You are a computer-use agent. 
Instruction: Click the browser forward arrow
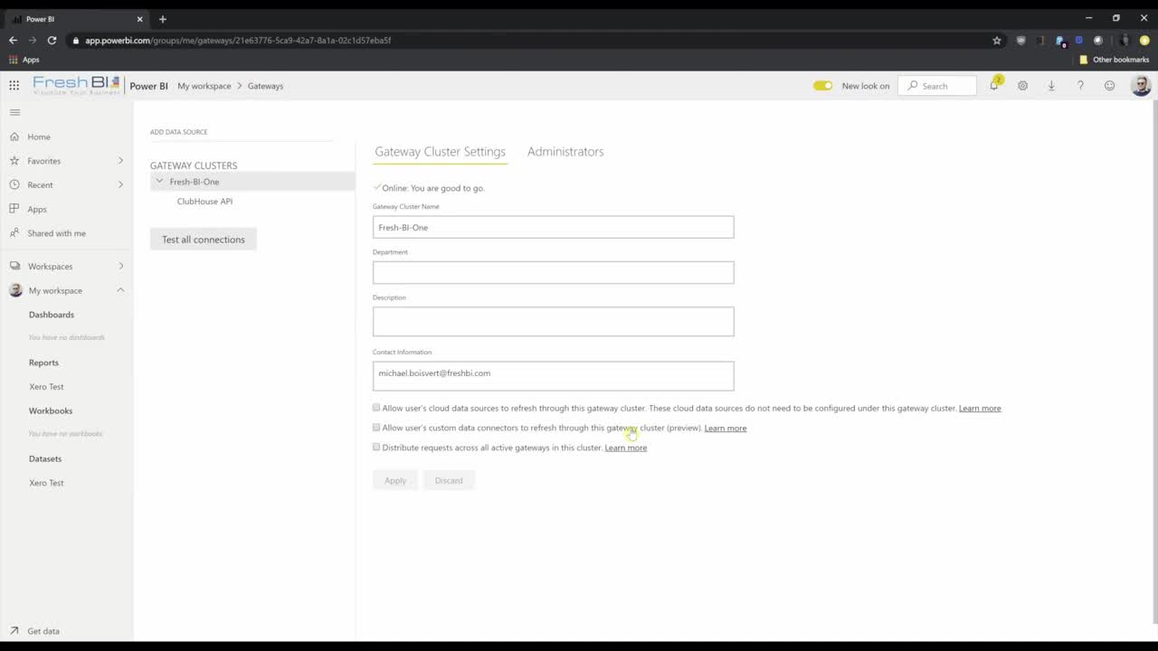[x=33, y=40]
